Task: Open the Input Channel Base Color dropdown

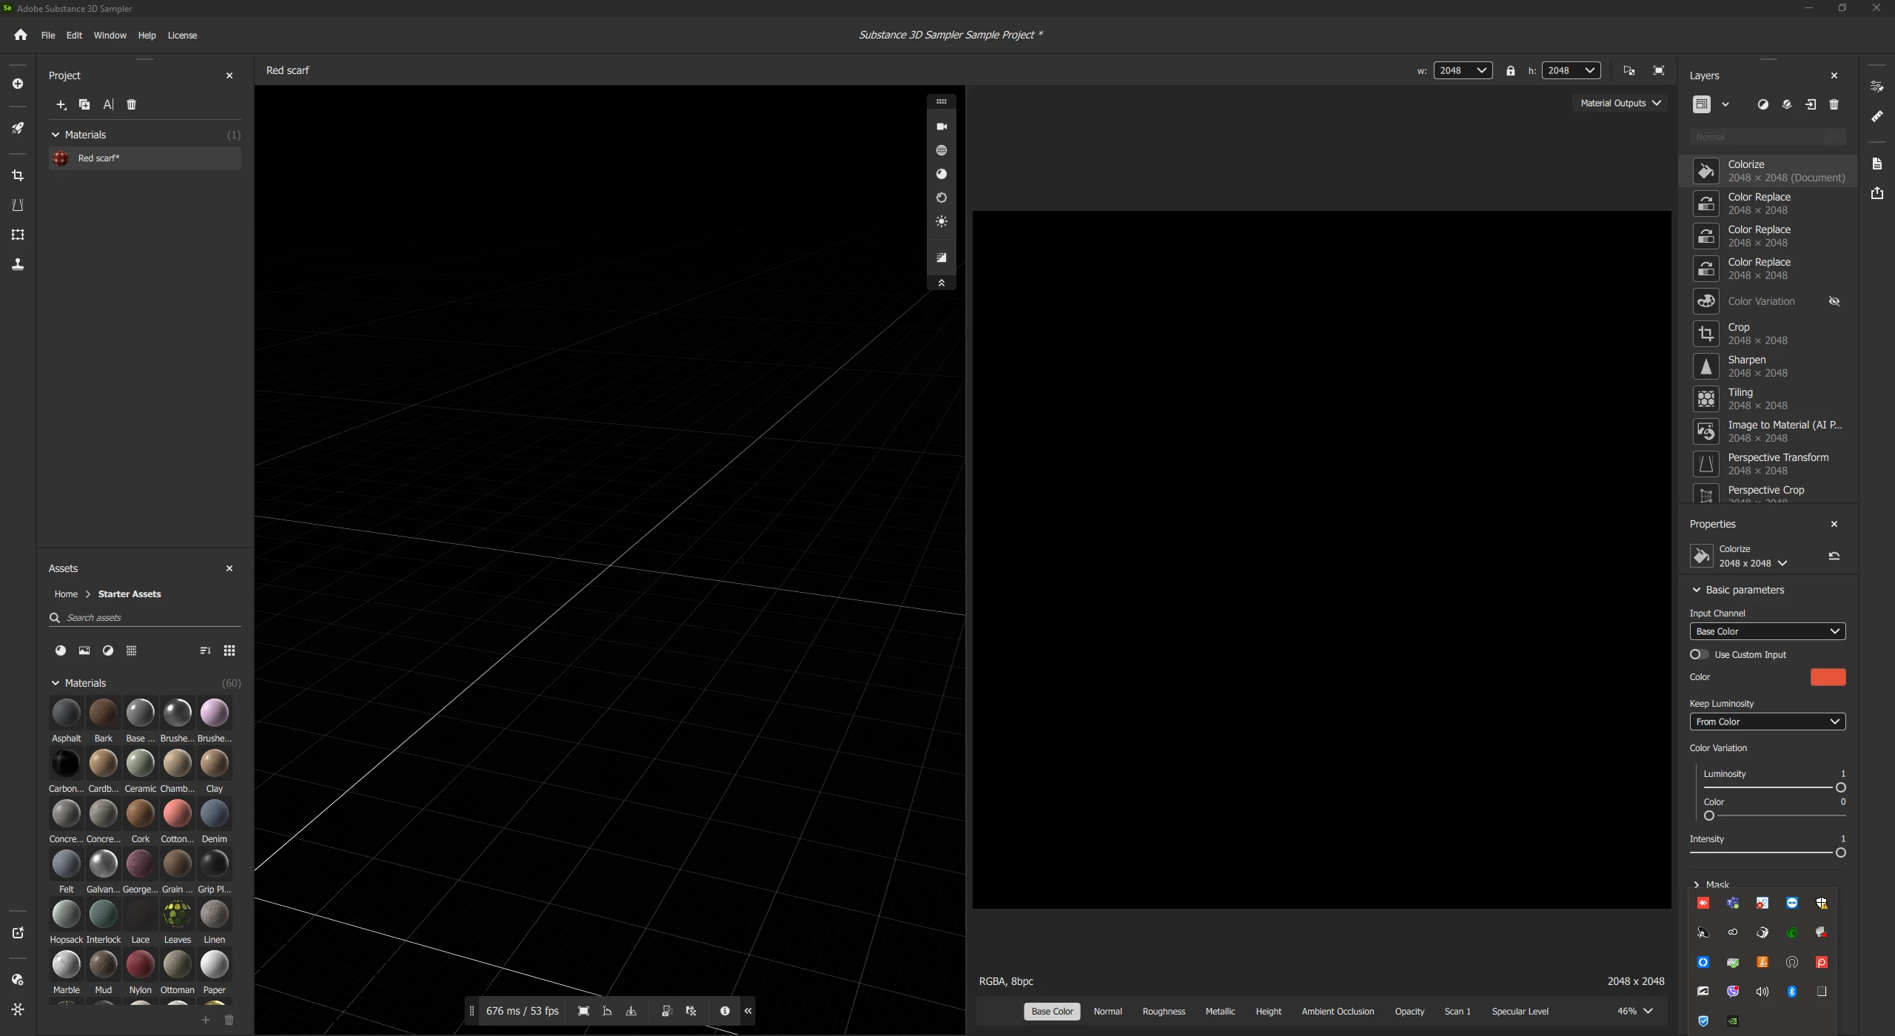Action: (1767, 631)
